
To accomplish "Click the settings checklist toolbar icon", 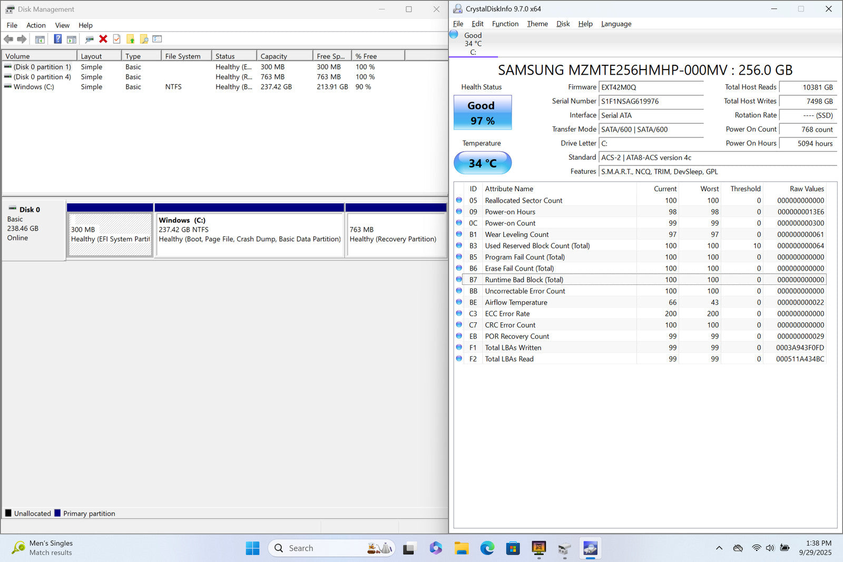I will click(x=157, y=39).
